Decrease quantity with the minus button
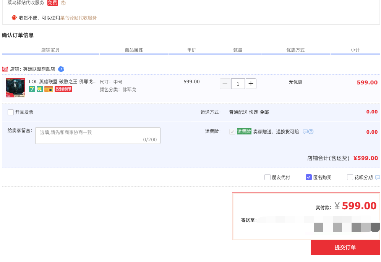The width and height of the screenshot is (381, 262). pyautogui.click(x=225, y=84)
